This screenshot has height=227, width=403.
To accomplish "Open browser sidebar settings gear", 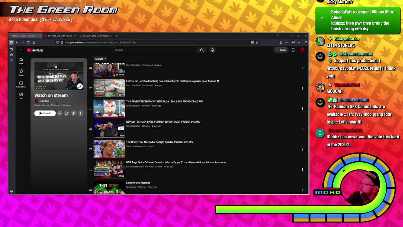I will click(x=11, y=191).
